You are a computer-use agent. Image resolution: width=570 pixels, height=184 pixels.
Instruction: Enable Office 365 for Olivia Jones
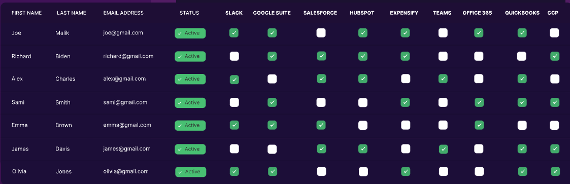point(479,171)
